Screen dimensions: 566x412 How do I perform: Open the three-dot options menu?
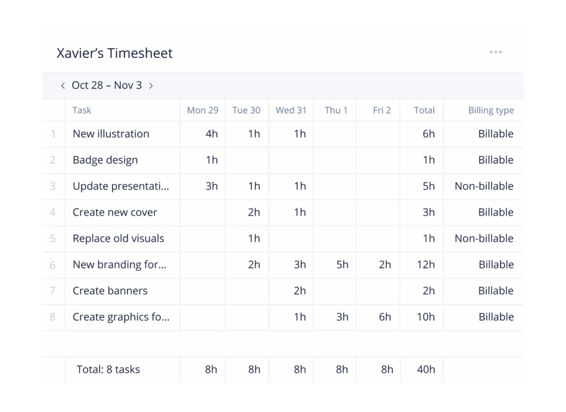tap(495, 53)
